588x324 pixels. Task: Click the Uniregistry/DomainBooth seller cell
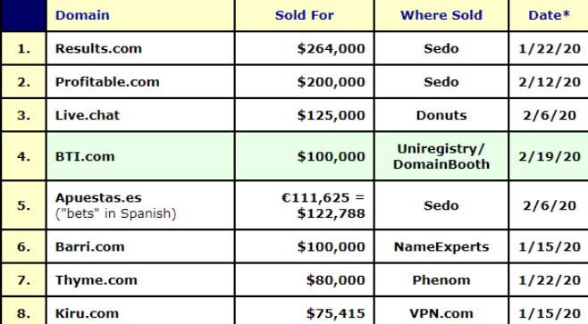point(441,156)
